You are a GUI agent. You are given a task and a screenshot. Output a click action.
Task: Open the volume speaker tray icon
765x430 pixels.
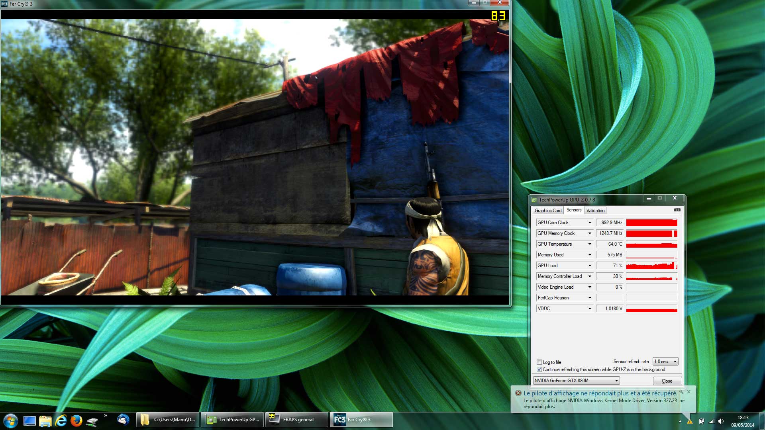click(x=721, y=421)
